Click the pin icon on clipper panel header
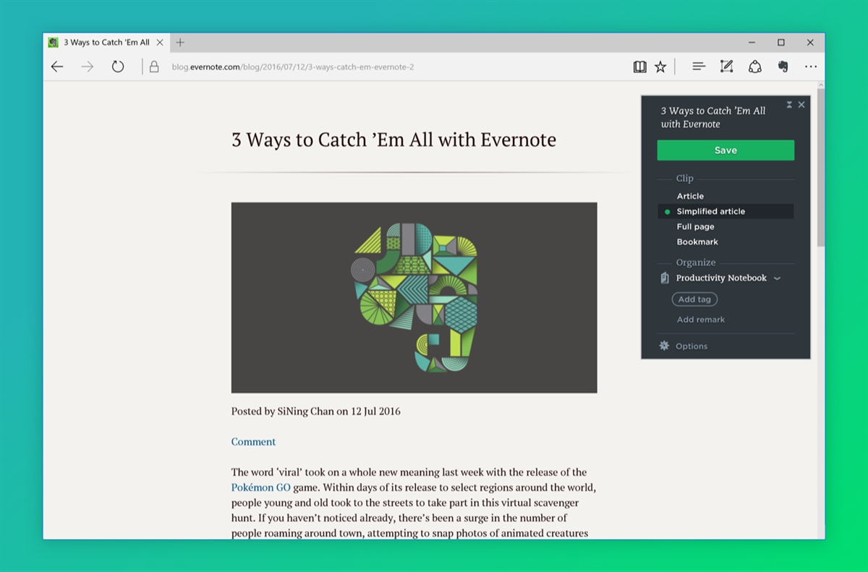Screen dimensions: 868x572 (789, 104)
